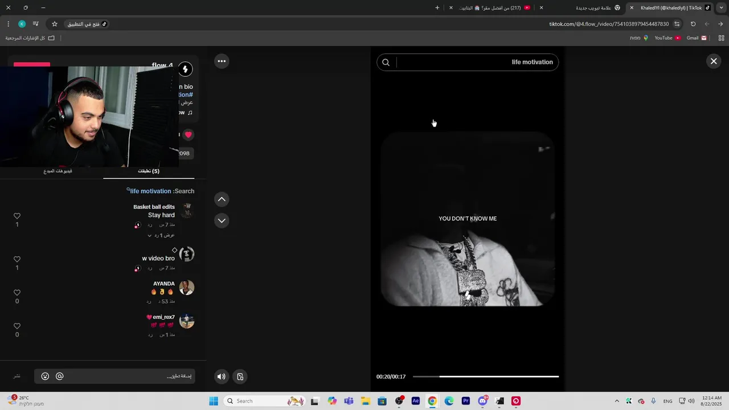Reload the page in Chrome

(693, 24)
